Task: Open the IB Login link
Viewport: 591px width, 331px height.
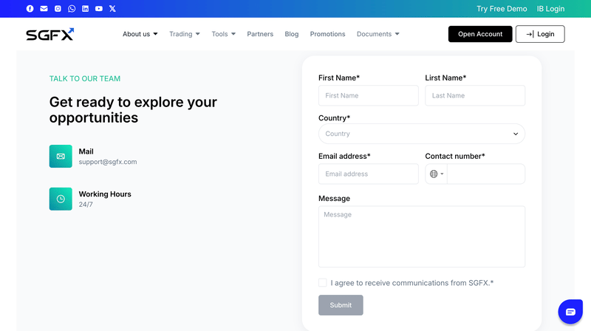Action: pyautogui.click(x=550, y=9)
